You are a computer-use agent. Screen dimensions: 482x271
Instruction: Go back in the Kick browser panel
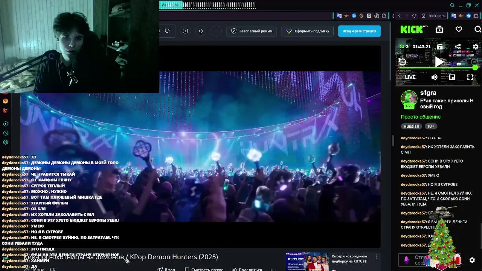tap(400, 16)
